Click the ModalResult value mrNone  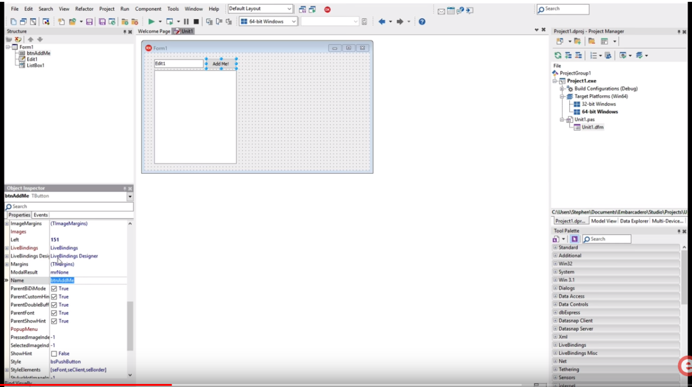[59, 272]
